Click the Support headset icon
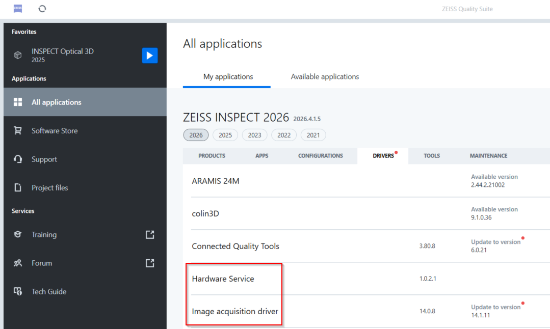The image size is (550, 329). (18, 159)
